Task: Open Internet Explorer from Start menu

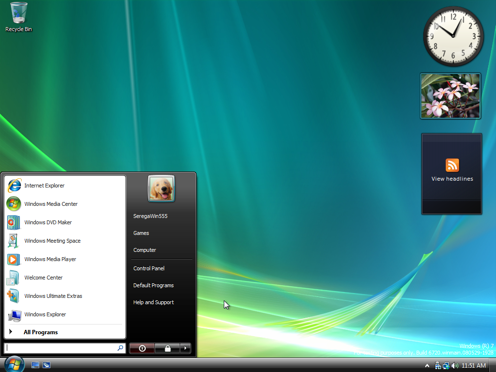Action: point(44,186)
